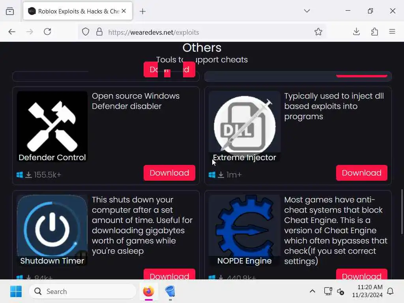Click the 155.5k+ download count icon
Viewport: 404px width, 303px height.
pyautogui.click(x=28, y=175)
